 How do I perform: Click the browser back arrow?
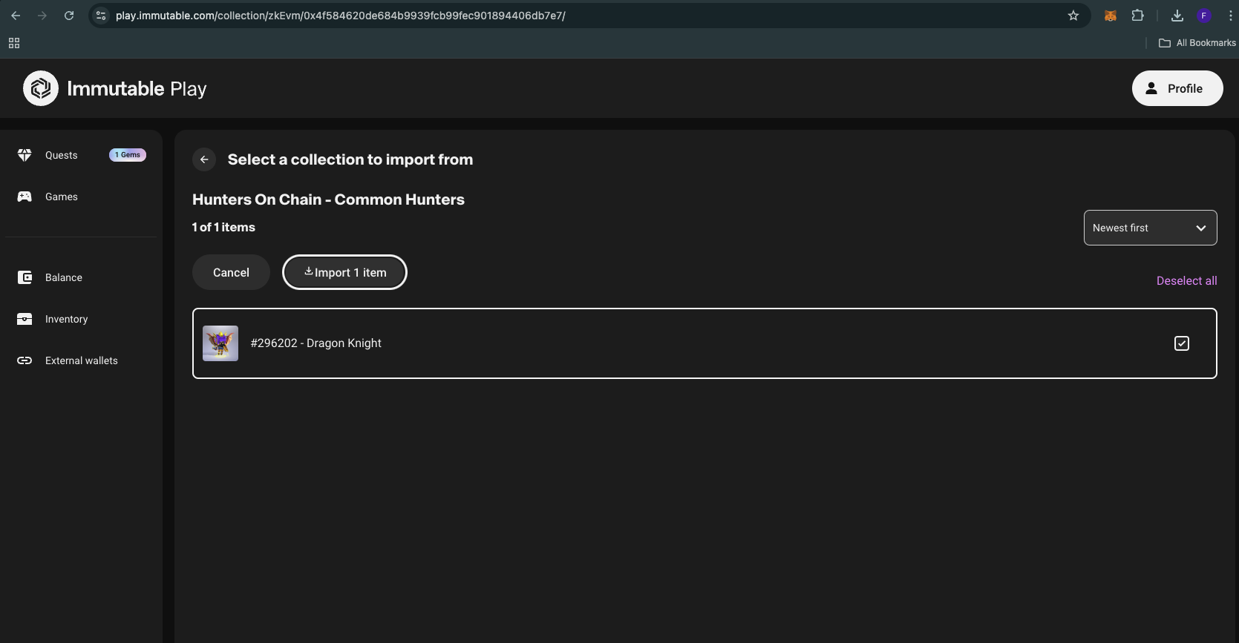point(16,16)
